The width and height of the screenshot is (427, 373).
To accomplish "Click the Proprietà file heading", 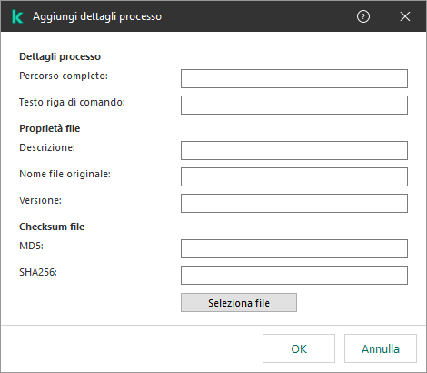I will click(50, 128).
